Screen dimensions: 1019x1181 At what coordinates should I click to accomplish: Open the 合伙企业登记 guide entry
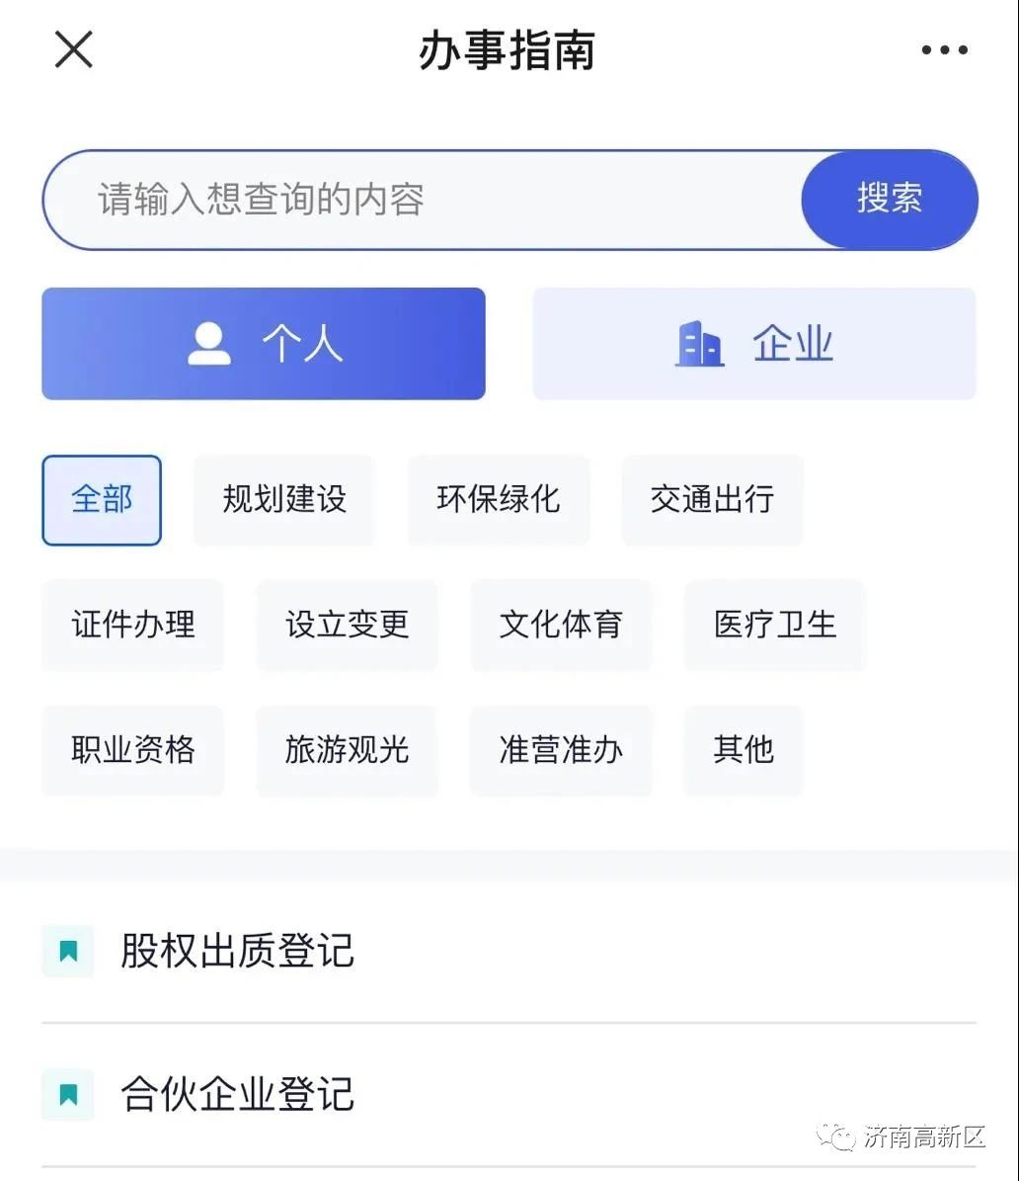click(x=509, y=1094)
